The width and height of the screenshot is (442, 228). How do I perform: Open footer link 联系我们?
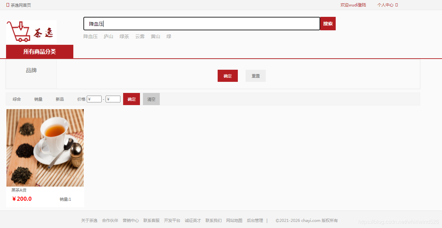point(214,221)
